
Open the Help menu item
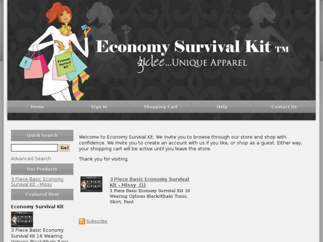pyautogui.click(x=222, y=107)
